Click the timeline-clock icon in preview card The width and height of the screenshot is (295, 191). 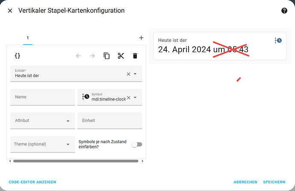278,41
